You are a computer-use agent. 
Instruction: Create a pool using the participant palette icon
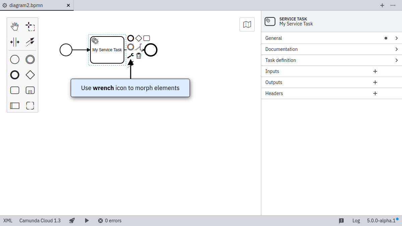15,105
